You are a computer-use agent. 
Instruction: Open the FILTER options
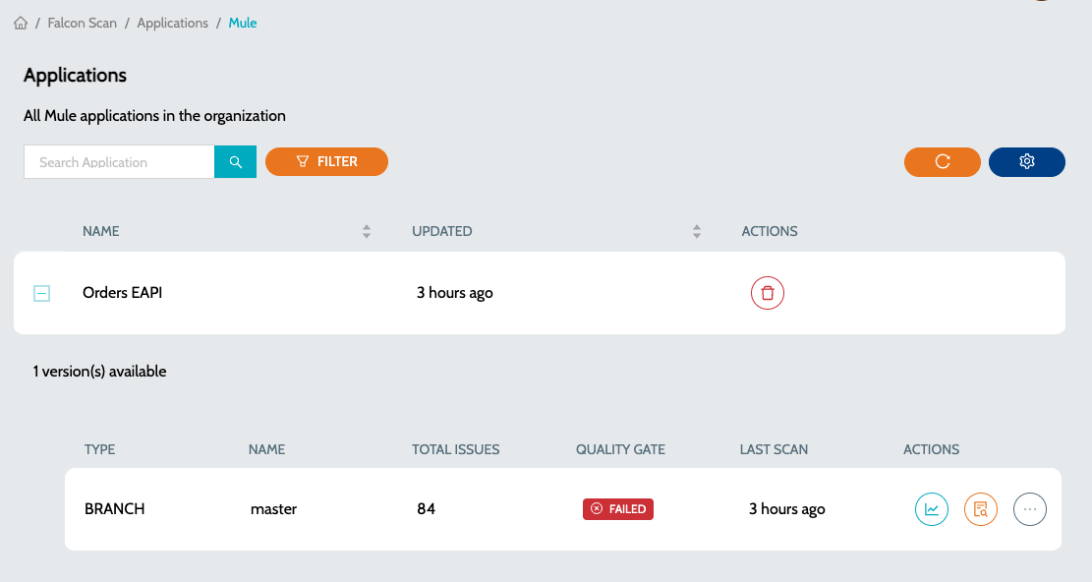click(x=326, y=161)
